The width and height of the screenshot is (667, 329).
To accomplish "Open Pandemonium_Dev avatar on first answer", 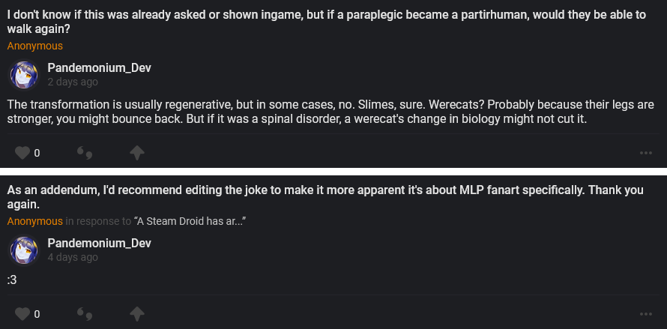I will pos(23,75).
